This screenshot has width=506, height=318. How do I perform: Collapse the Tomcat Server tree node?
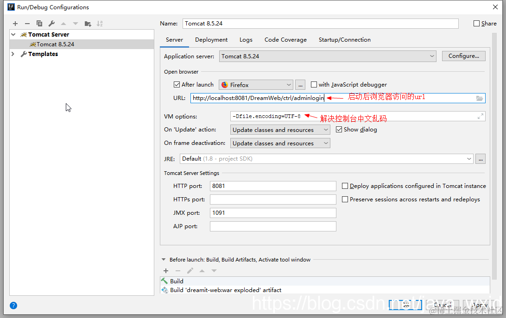click(13, 35)
